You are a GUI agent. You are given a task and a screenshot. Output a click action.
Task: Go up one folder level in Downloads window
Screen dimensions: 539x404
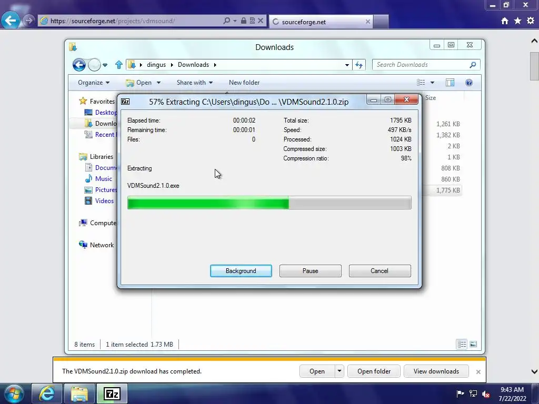click(119, 65)
